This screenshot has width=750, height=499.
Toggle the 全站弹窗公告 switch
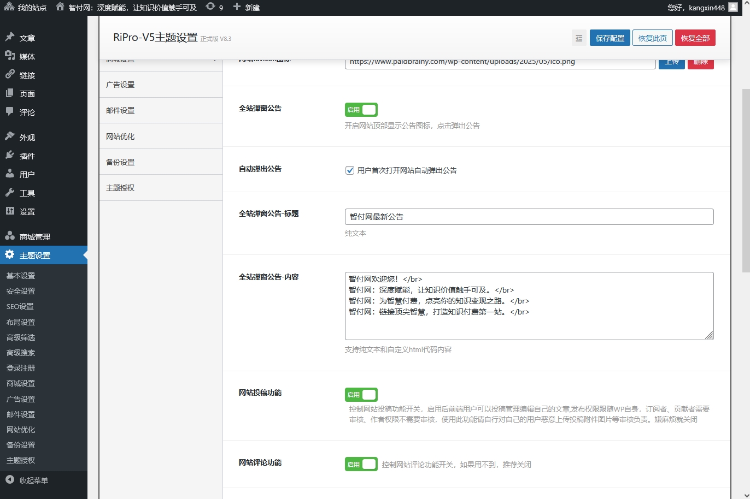click(361, 110)
